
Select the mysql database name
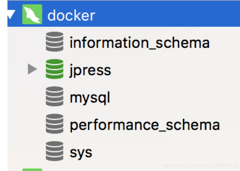pos(90,98)
